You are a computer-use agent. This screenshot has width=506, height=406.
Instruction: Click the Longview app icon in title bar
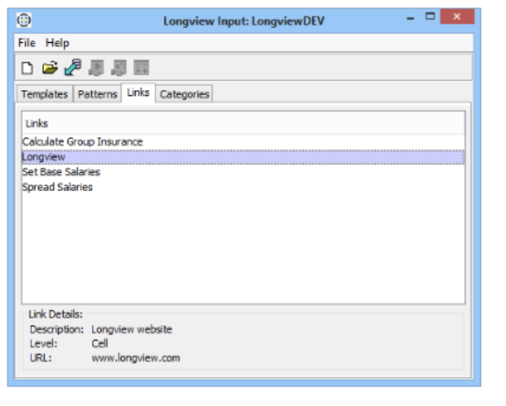point(24,20)
